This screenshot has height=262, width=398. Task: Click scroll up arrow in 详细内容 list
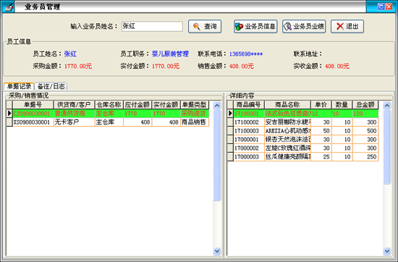pyautogui.click(x=387, y=105)
